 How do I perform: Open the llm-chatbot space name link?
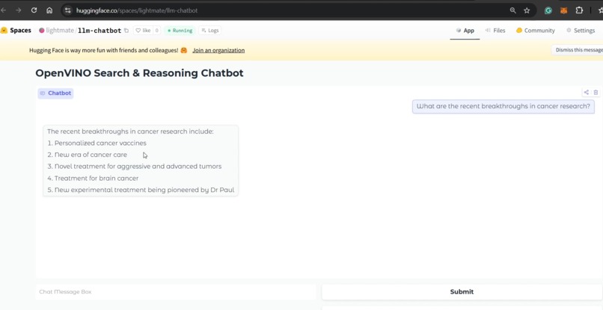coord(100,31)
